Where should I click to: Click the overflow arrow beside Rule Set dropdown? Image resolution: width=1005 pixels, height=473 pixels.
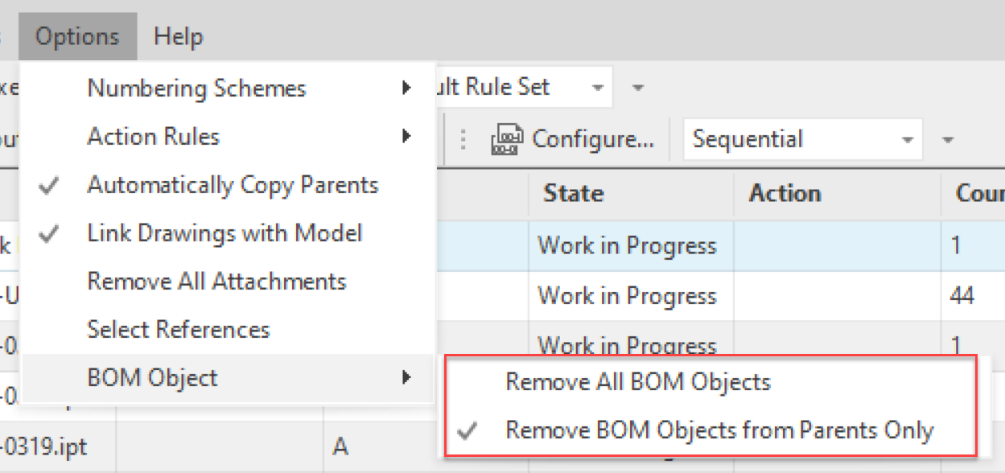pos(637,88)
